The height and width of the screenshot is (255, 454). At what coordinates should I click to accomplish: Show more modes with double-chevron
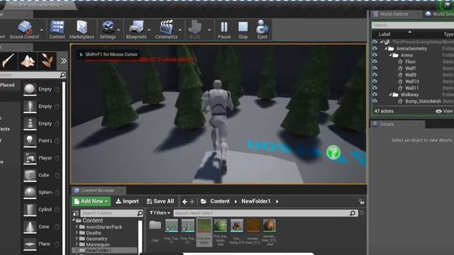[x=63, y=61]
